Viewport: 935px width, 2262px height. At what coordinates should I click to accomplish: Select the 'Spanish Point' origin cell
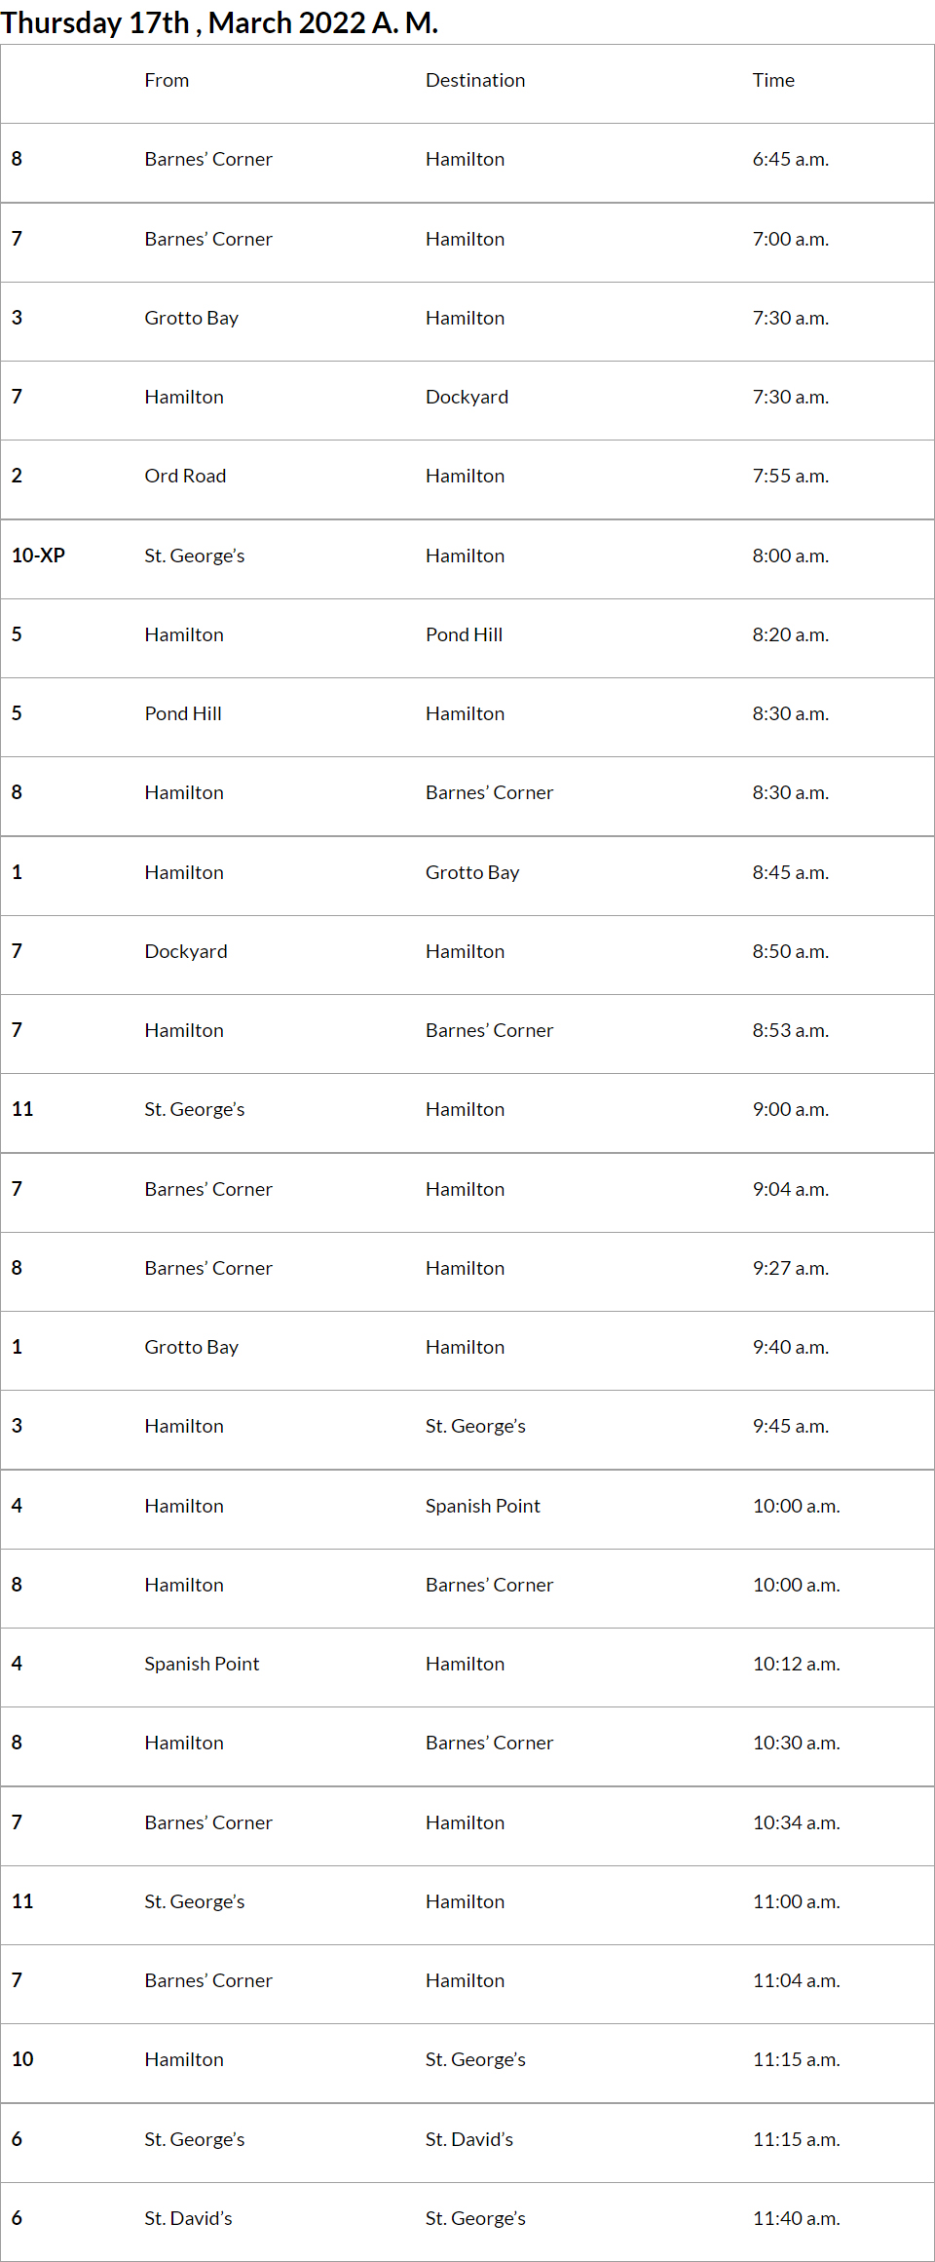coord(202,1665)
